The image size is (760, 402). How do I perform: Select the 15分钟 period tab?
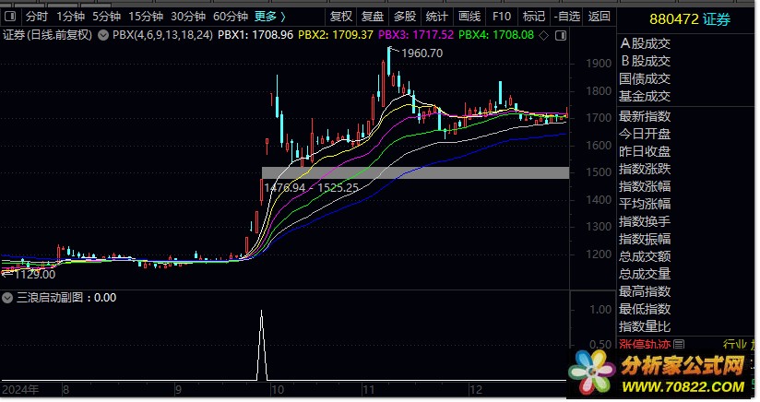tap(146, 17)
